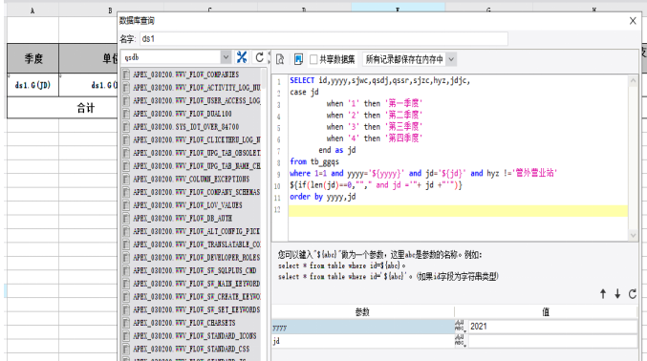The width and height of the screenshot is (647, 361).
Task: Select the jd parameter row
Action: coord(363,341)
